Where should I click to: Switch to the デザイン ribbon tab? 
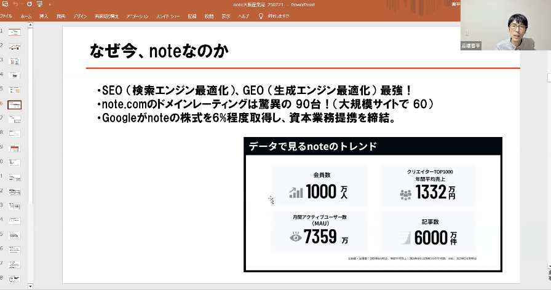coord(80,16)
